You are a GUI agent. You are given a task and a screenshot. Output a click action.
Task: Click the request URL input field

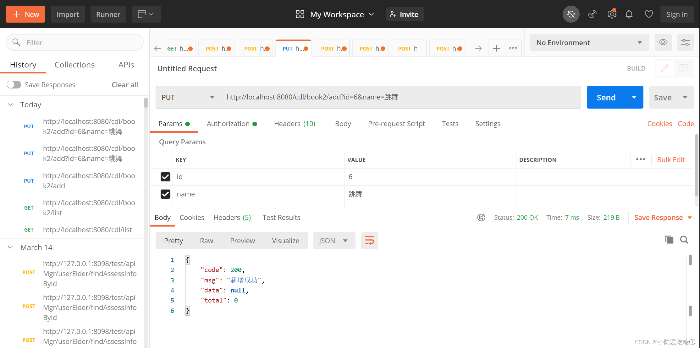401,97
